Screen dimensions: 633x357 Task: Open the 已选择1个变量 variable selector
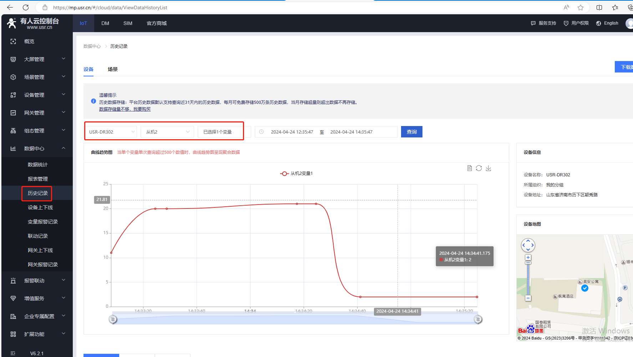[x=221, y=132]
